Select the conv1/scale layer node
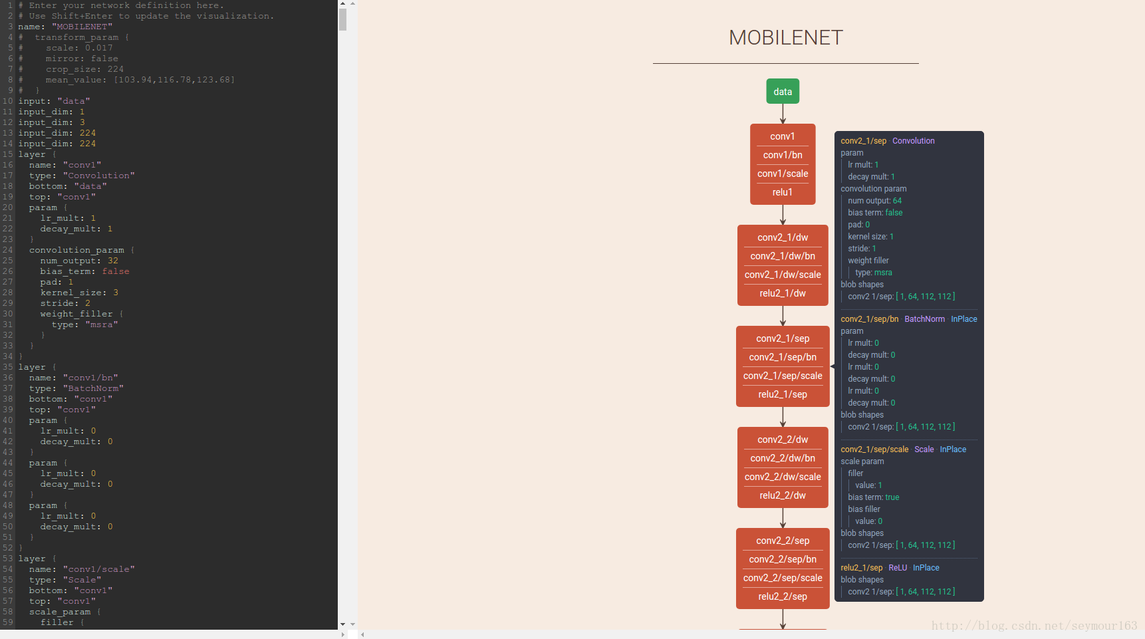The height and width of the screenshot is (639, 1145). [783, 174]
